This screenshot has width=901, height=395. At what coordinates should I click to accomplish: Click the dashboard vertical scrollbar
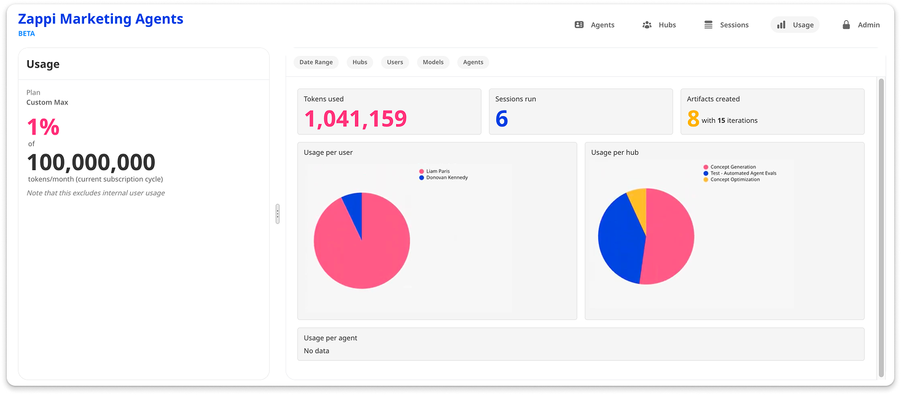(x=881, y=227)
